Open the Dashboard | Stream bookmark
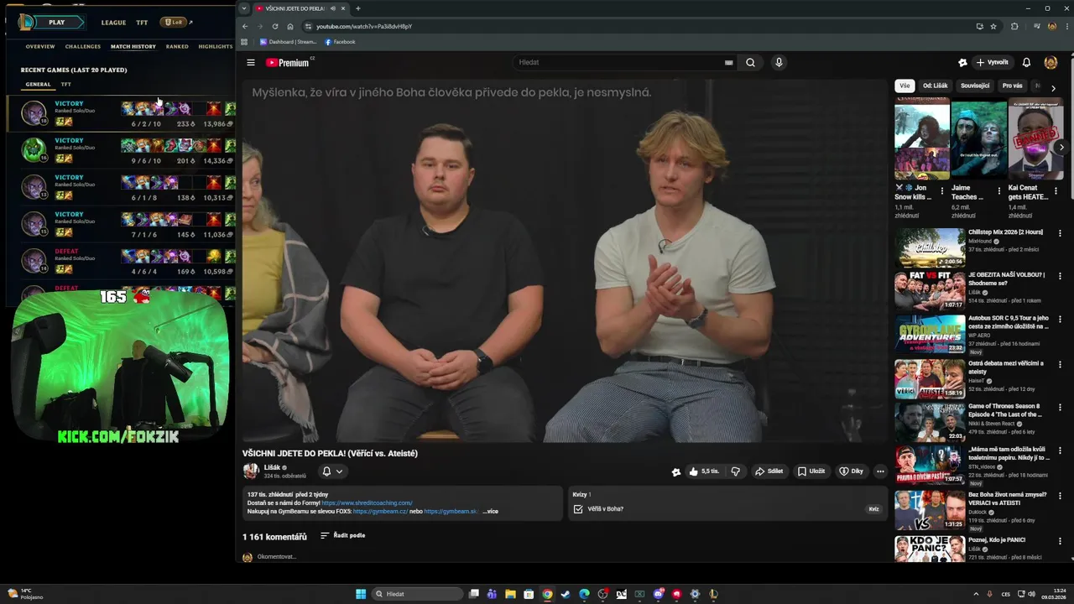Viewport: 1074px width, 604px height. pyautogui.click(x=289, y=42)
